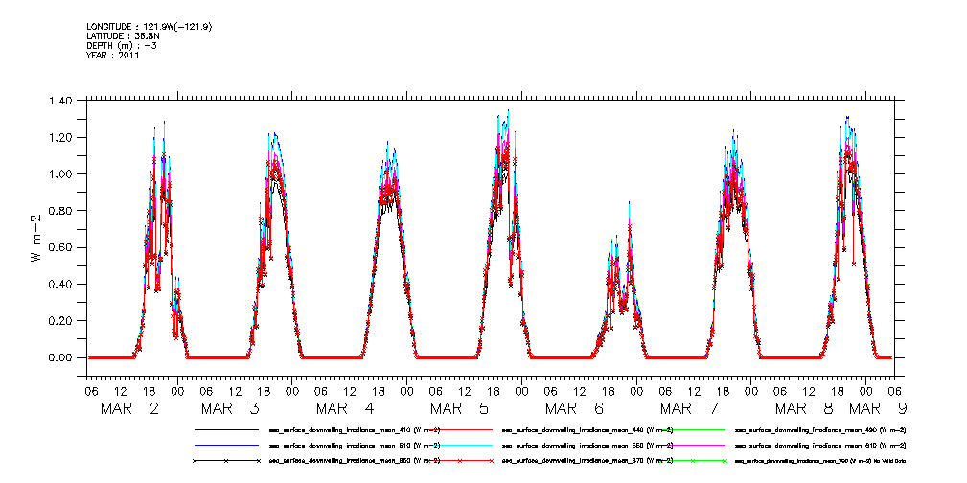The image size is (967, 483).
Task: Select the legend label ending No Valid Data
Action: coord(820,461)
